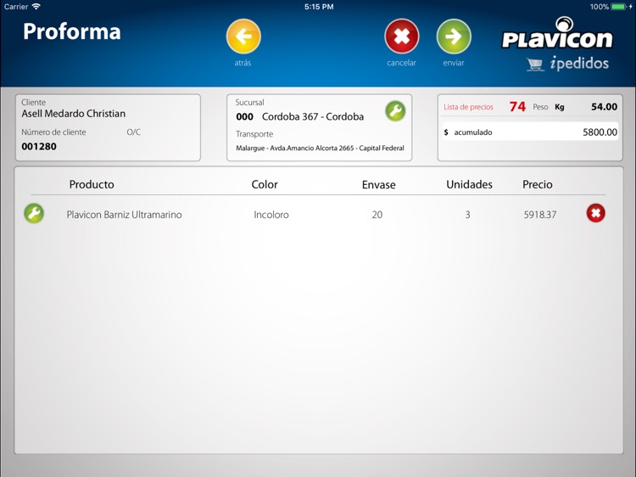Tap weight value 54.00

coord(604,107)
